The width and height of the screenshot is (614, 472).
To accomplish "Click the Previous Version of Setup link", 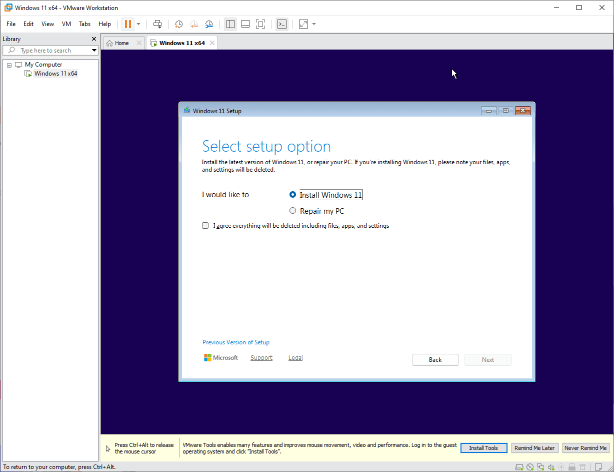I will pyautogui.click(x=236, y=342).
